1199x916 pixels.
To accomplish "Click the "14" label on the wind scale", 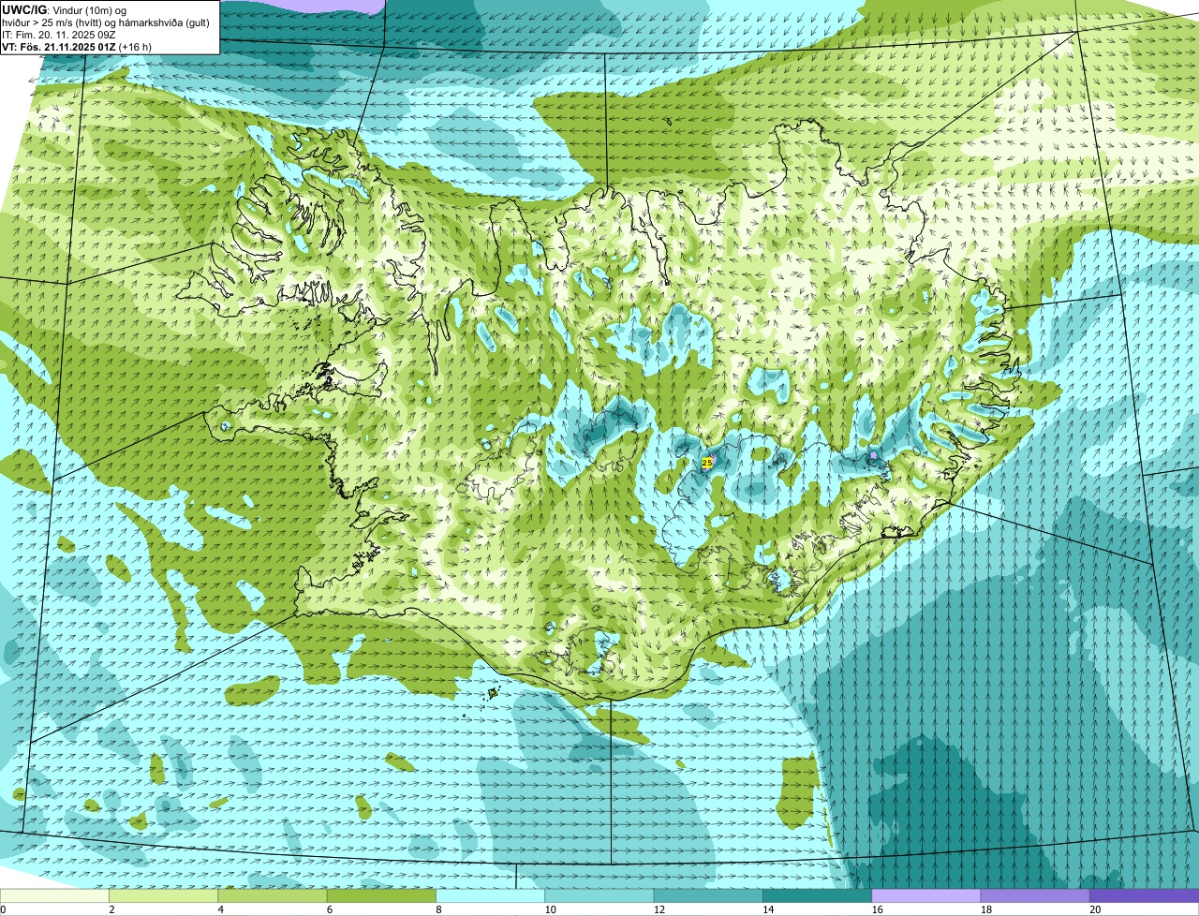I will pyautogui.click(x=768, y=909).
